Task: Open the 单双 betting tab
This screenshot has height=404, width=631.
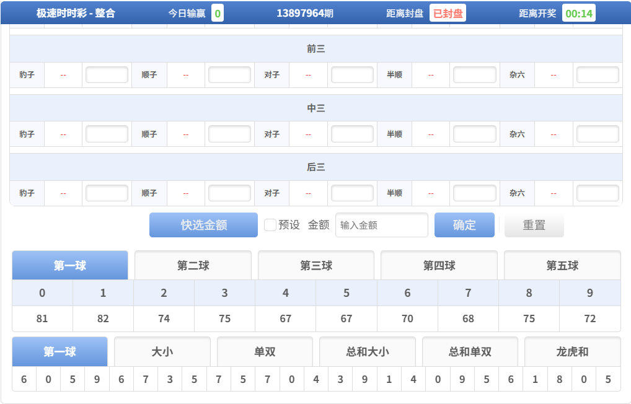Action: point(265,351)
